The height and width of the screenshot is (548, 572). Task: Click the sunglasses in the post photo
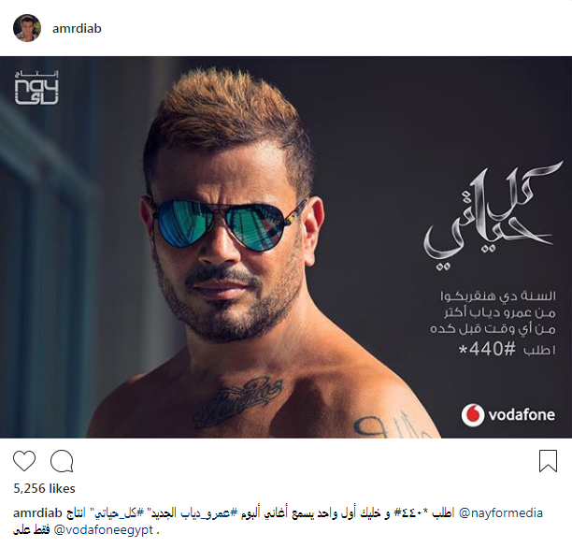click(x=230, y=224)
